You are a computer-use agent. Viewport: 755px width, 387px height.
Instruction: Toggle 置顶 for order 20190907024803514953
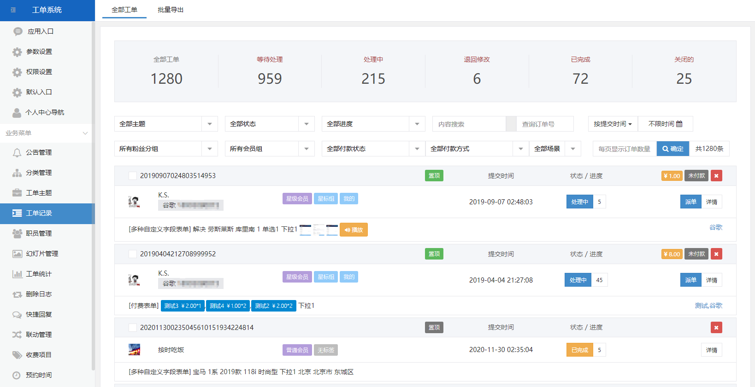[434, 176]
